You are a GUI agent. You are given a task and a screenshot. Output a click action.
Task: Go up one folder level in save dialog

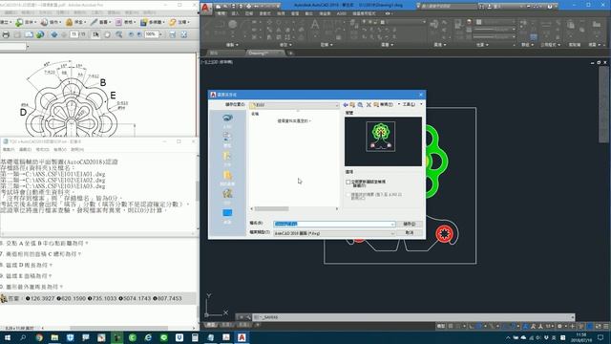352,105
